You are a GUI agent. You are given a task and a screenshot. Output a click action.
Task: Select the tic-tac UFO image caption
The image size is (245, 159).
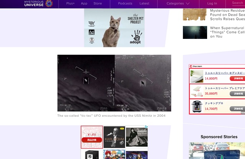pyautogui.click(x=111, y=116)
